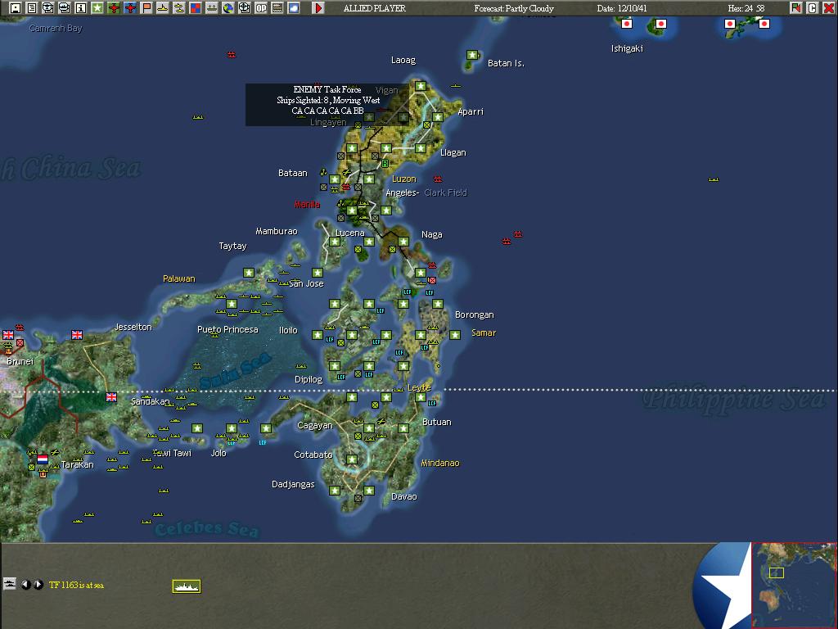Click the Davao label
The image size is (838, 629).
tap(404, 497)
